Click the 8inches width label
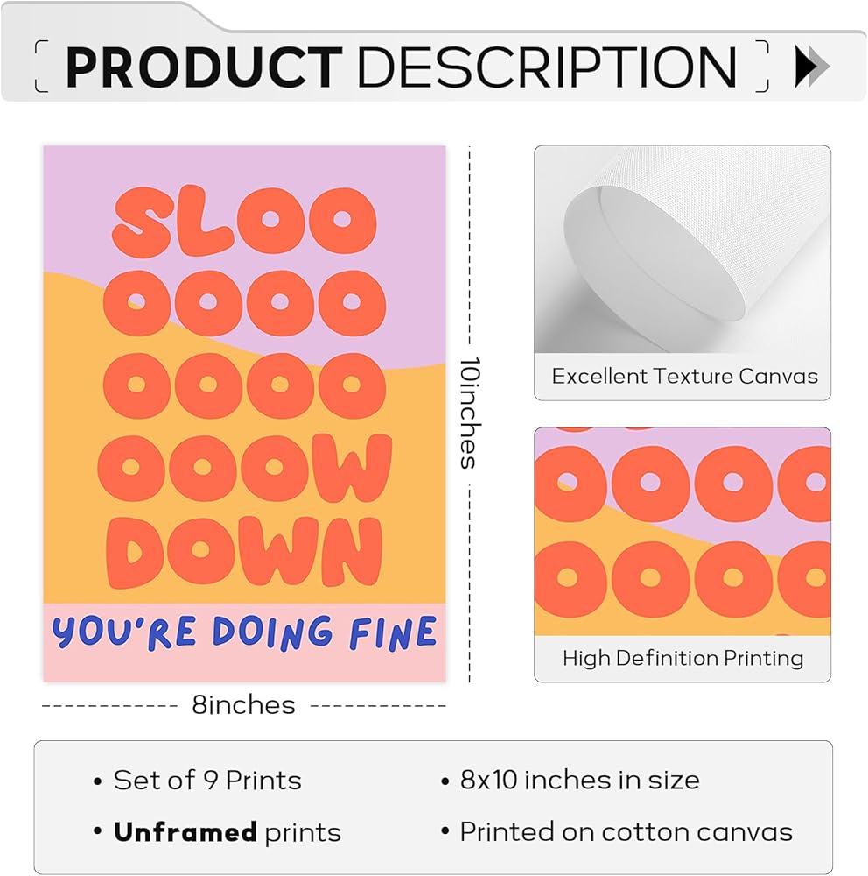The width and height of the screenshot is (868, 876). point(244,705)
